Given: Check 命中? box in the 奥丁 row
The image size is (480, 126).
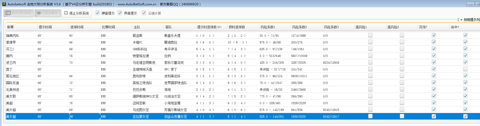Looking at the screenshot, I should coord(465,69).
